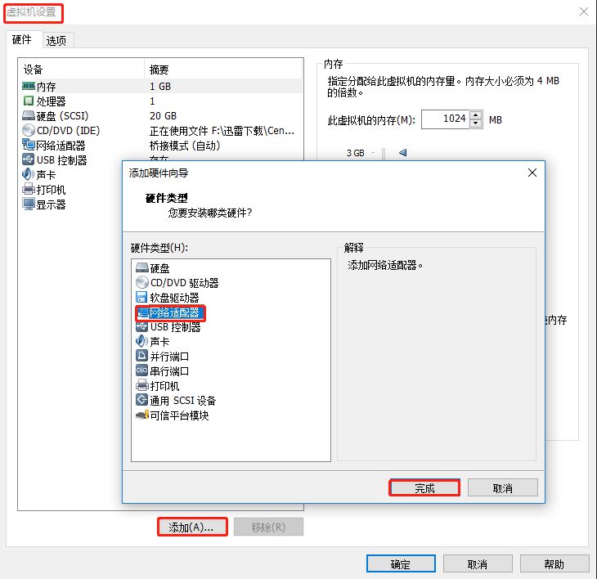Screen dimensions: 597x579
Task: Increase memory value with spinner up arrow
Action: (475, 115)
